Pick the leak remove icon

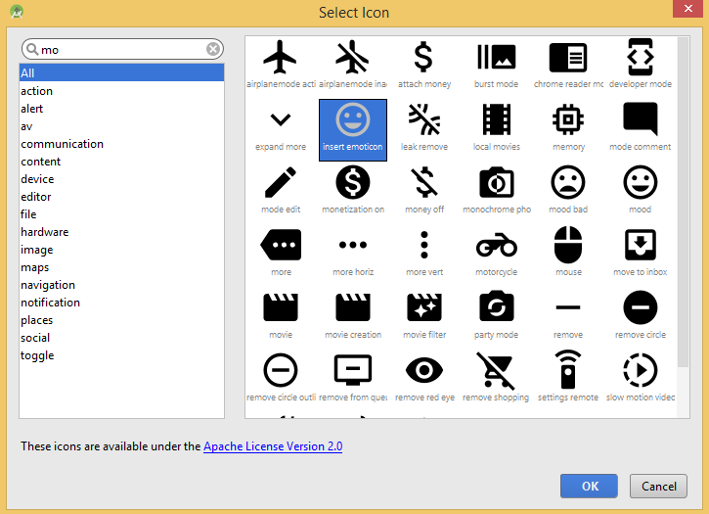[424, 120]
